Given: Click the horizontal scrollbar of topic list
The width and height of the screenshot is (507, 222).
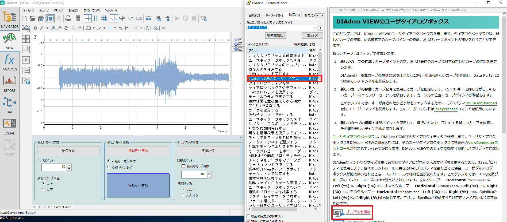Looking at the screenshot, I should click(x=283, y=209).
